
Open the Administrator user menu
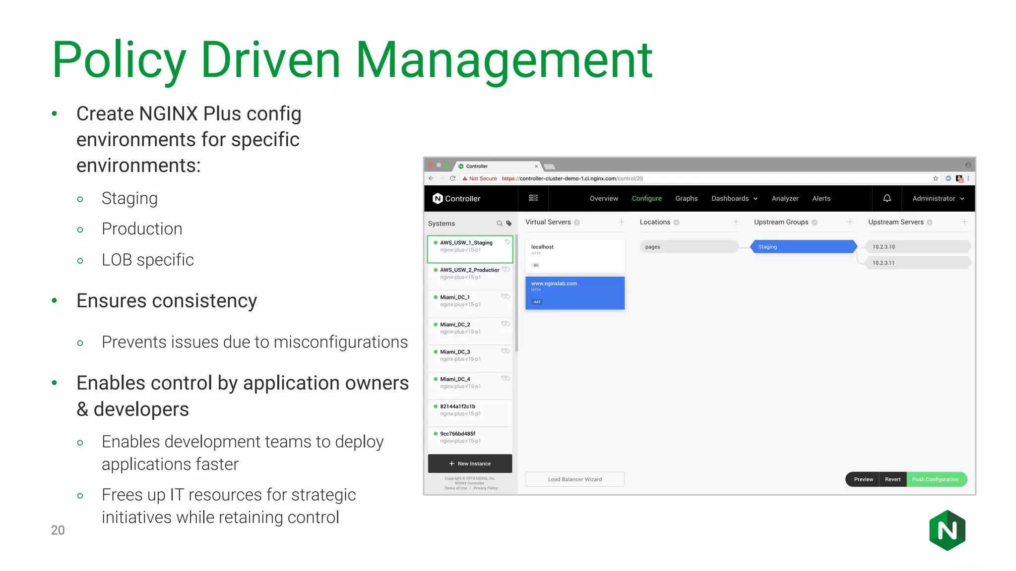[x=938, y=198]
